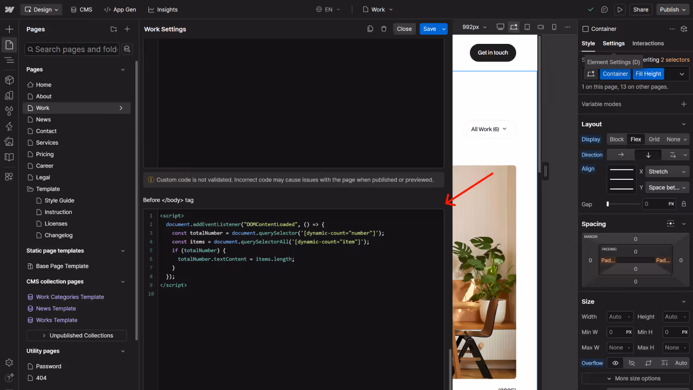
Task: Click the preview toggle icon in top bar
Action: pos(620,9)
